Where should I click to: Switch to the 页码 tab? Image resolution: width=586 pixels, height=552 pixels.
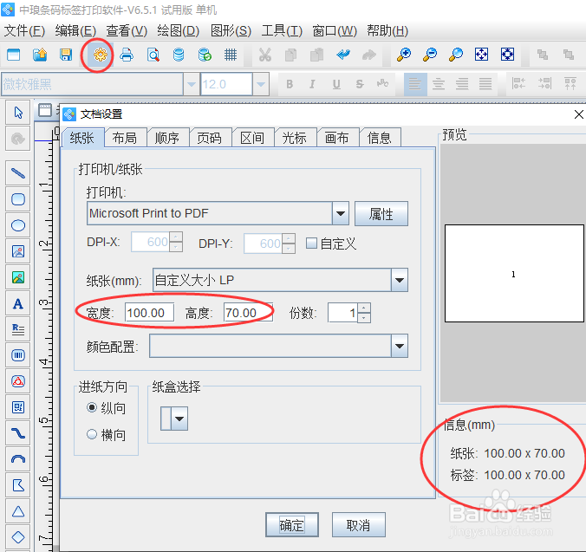209,138
